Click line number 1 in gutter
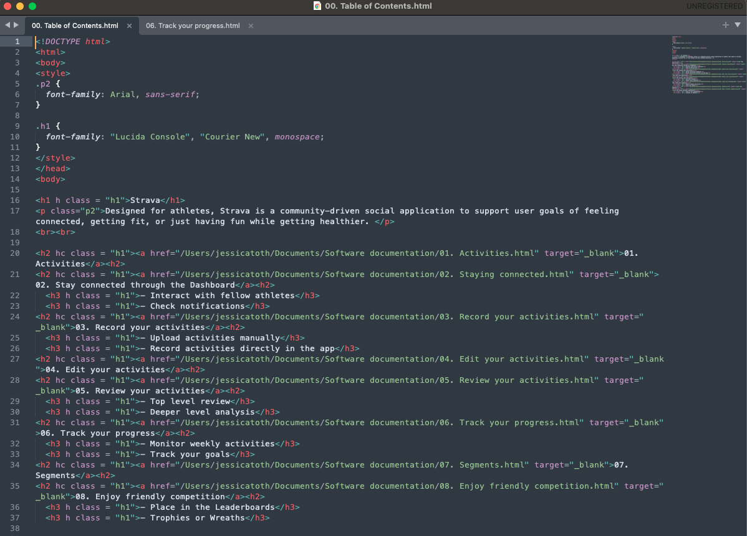Viewport: 747px width, 536px height. 17,41
